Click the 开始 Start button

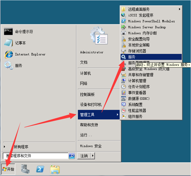(x=8, y=169)
